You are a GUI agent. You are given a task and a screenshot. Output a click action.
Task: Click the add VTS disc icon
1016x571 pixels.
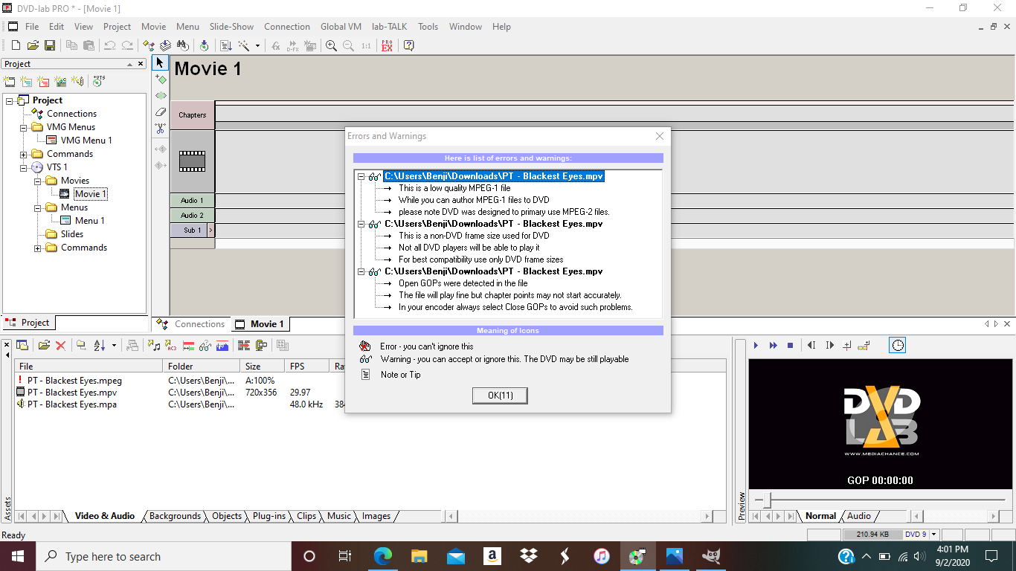coord(98,81)
